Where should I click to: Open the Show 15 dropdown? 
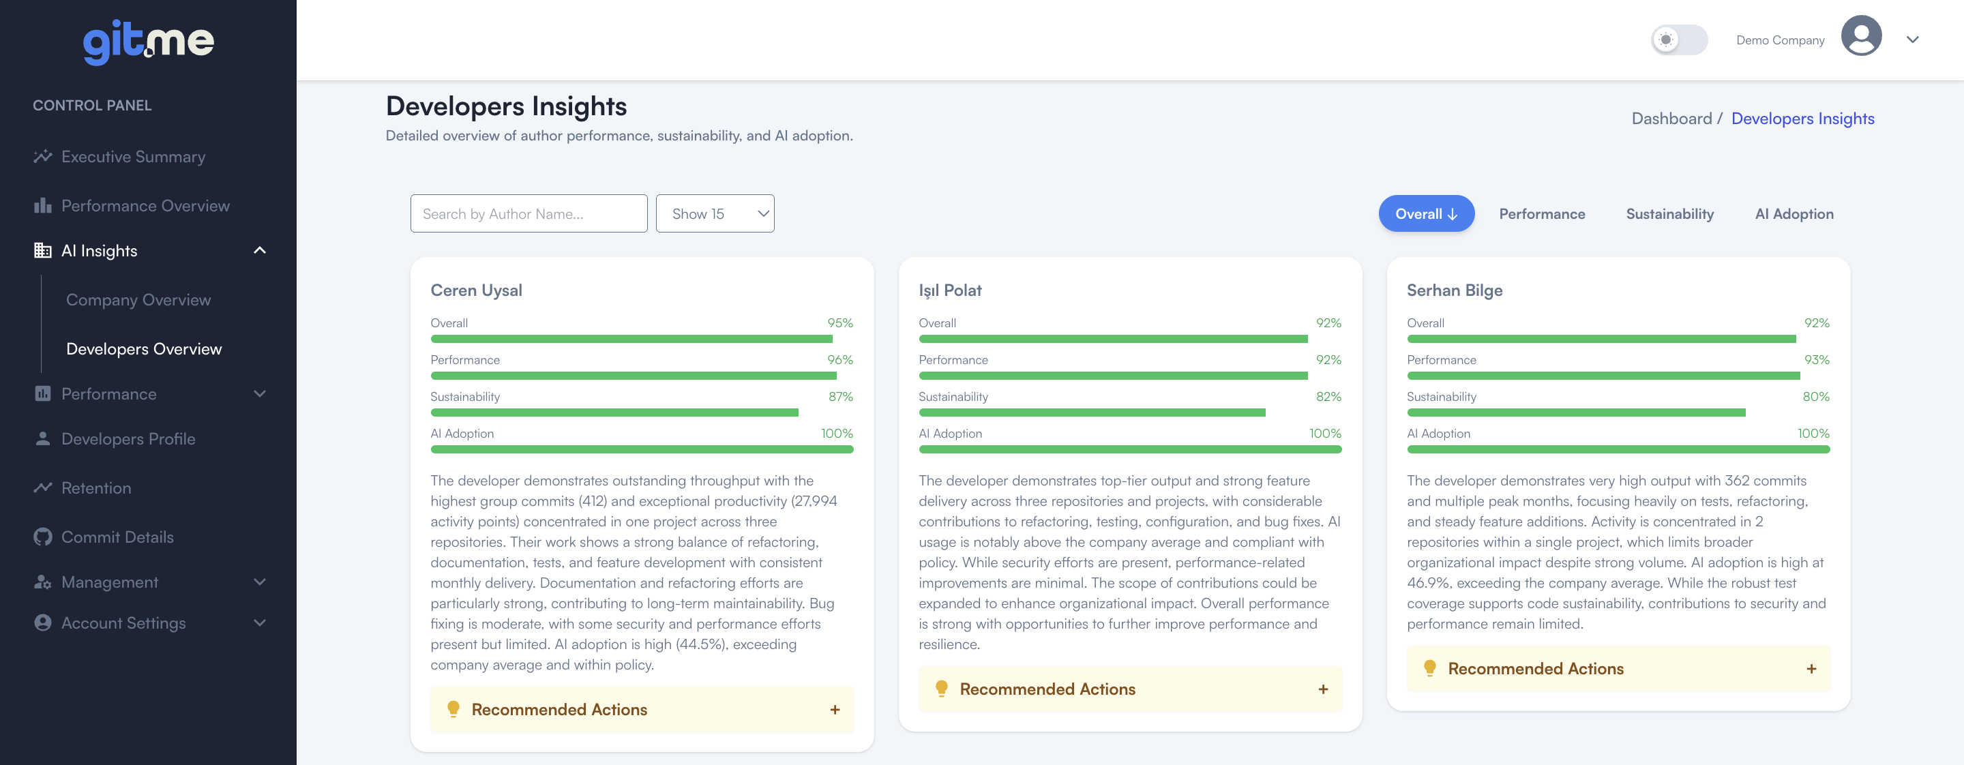(715, 213)
